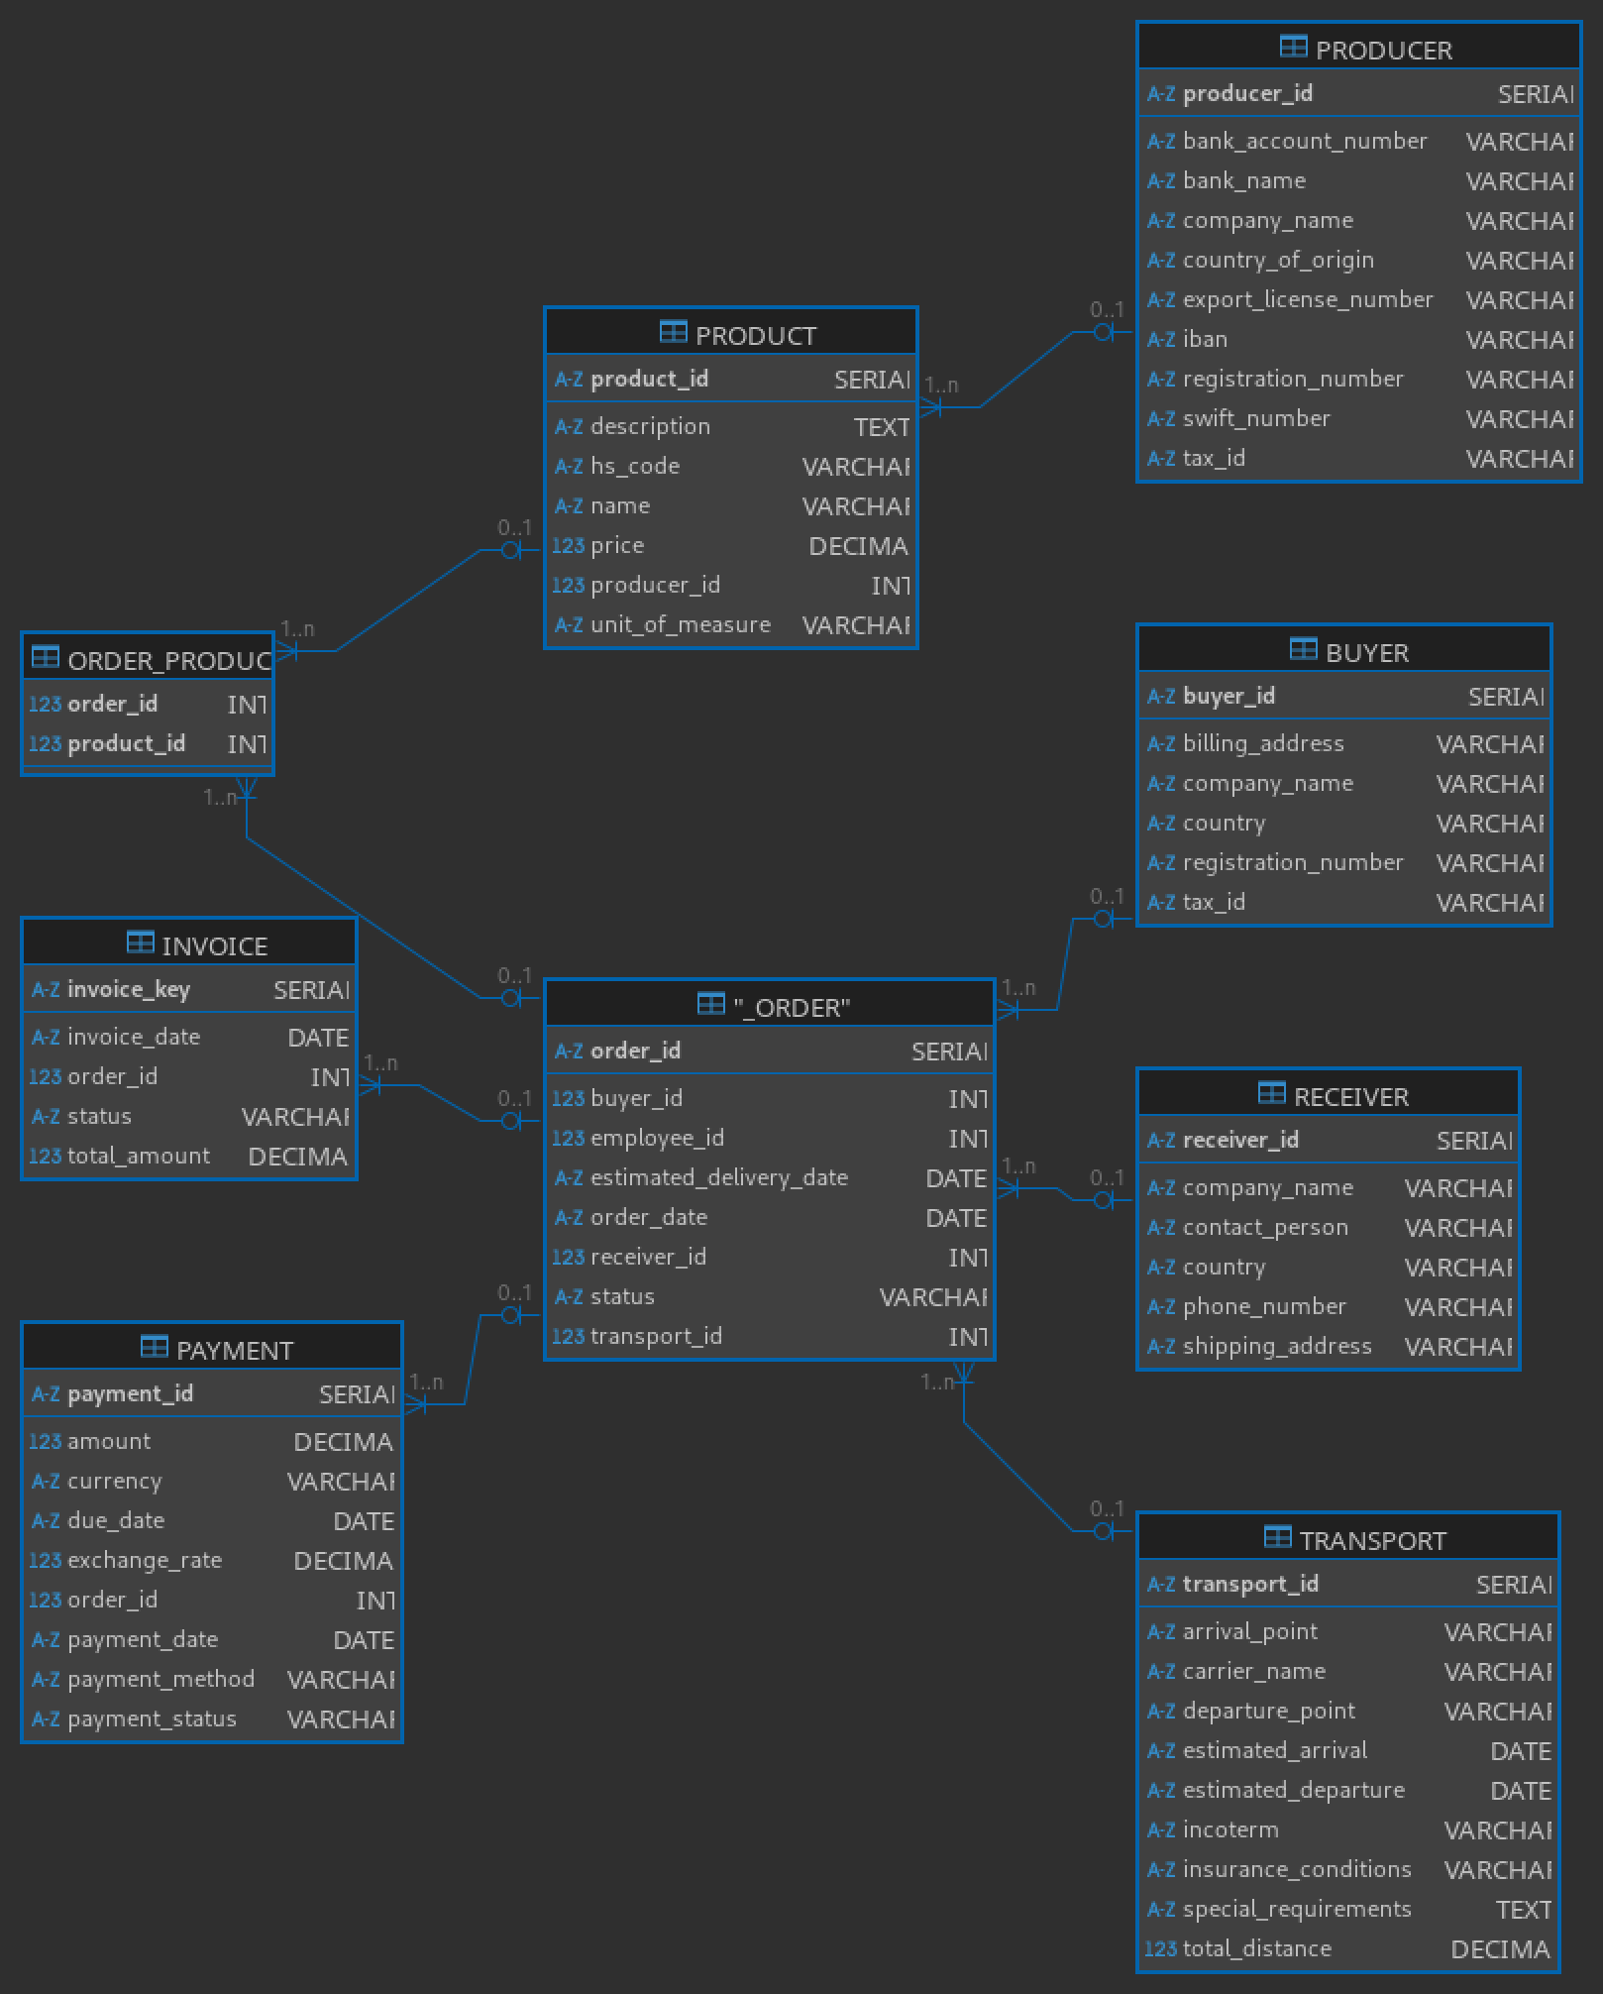Click the 0..1 connector endpoint at TRANSPORT
This screenshot has width=1603, height=1994.
coord(1104,1531)
